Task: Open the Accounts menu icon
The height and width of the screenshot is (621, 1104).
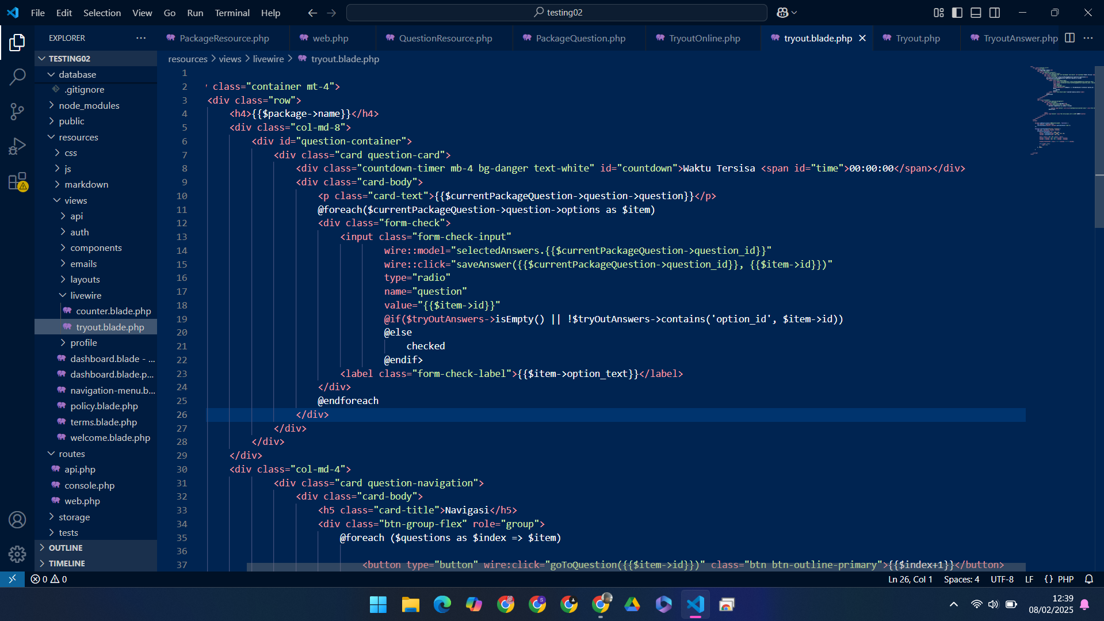Action: 17,520
